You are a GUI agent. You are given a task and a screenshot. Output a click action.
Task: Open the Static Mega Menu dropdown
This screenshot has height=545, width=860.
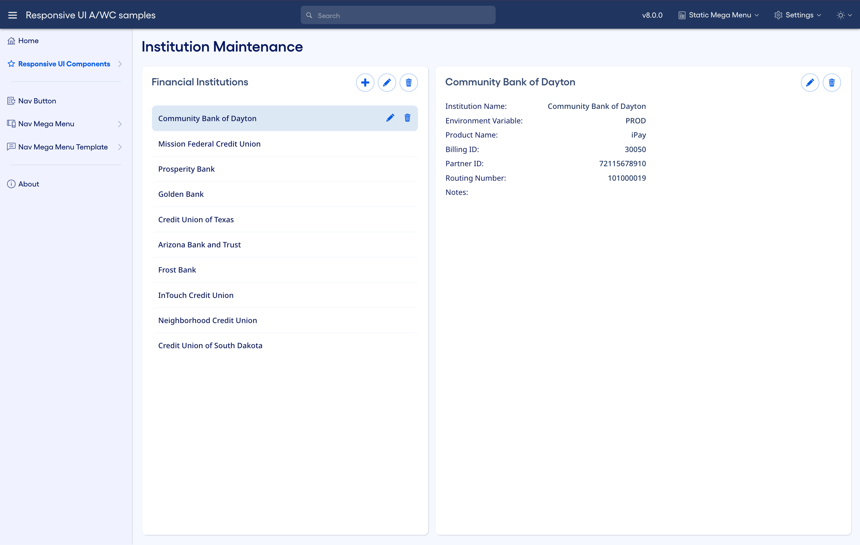tap(719, 15)
